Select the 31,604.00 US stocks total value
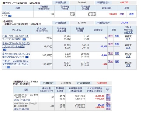This screenshot has width=146, height=116. pos(66,83)
